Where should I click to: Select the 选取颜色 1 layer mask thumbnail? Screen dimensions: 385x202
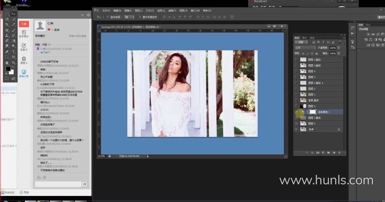point(312,112)
